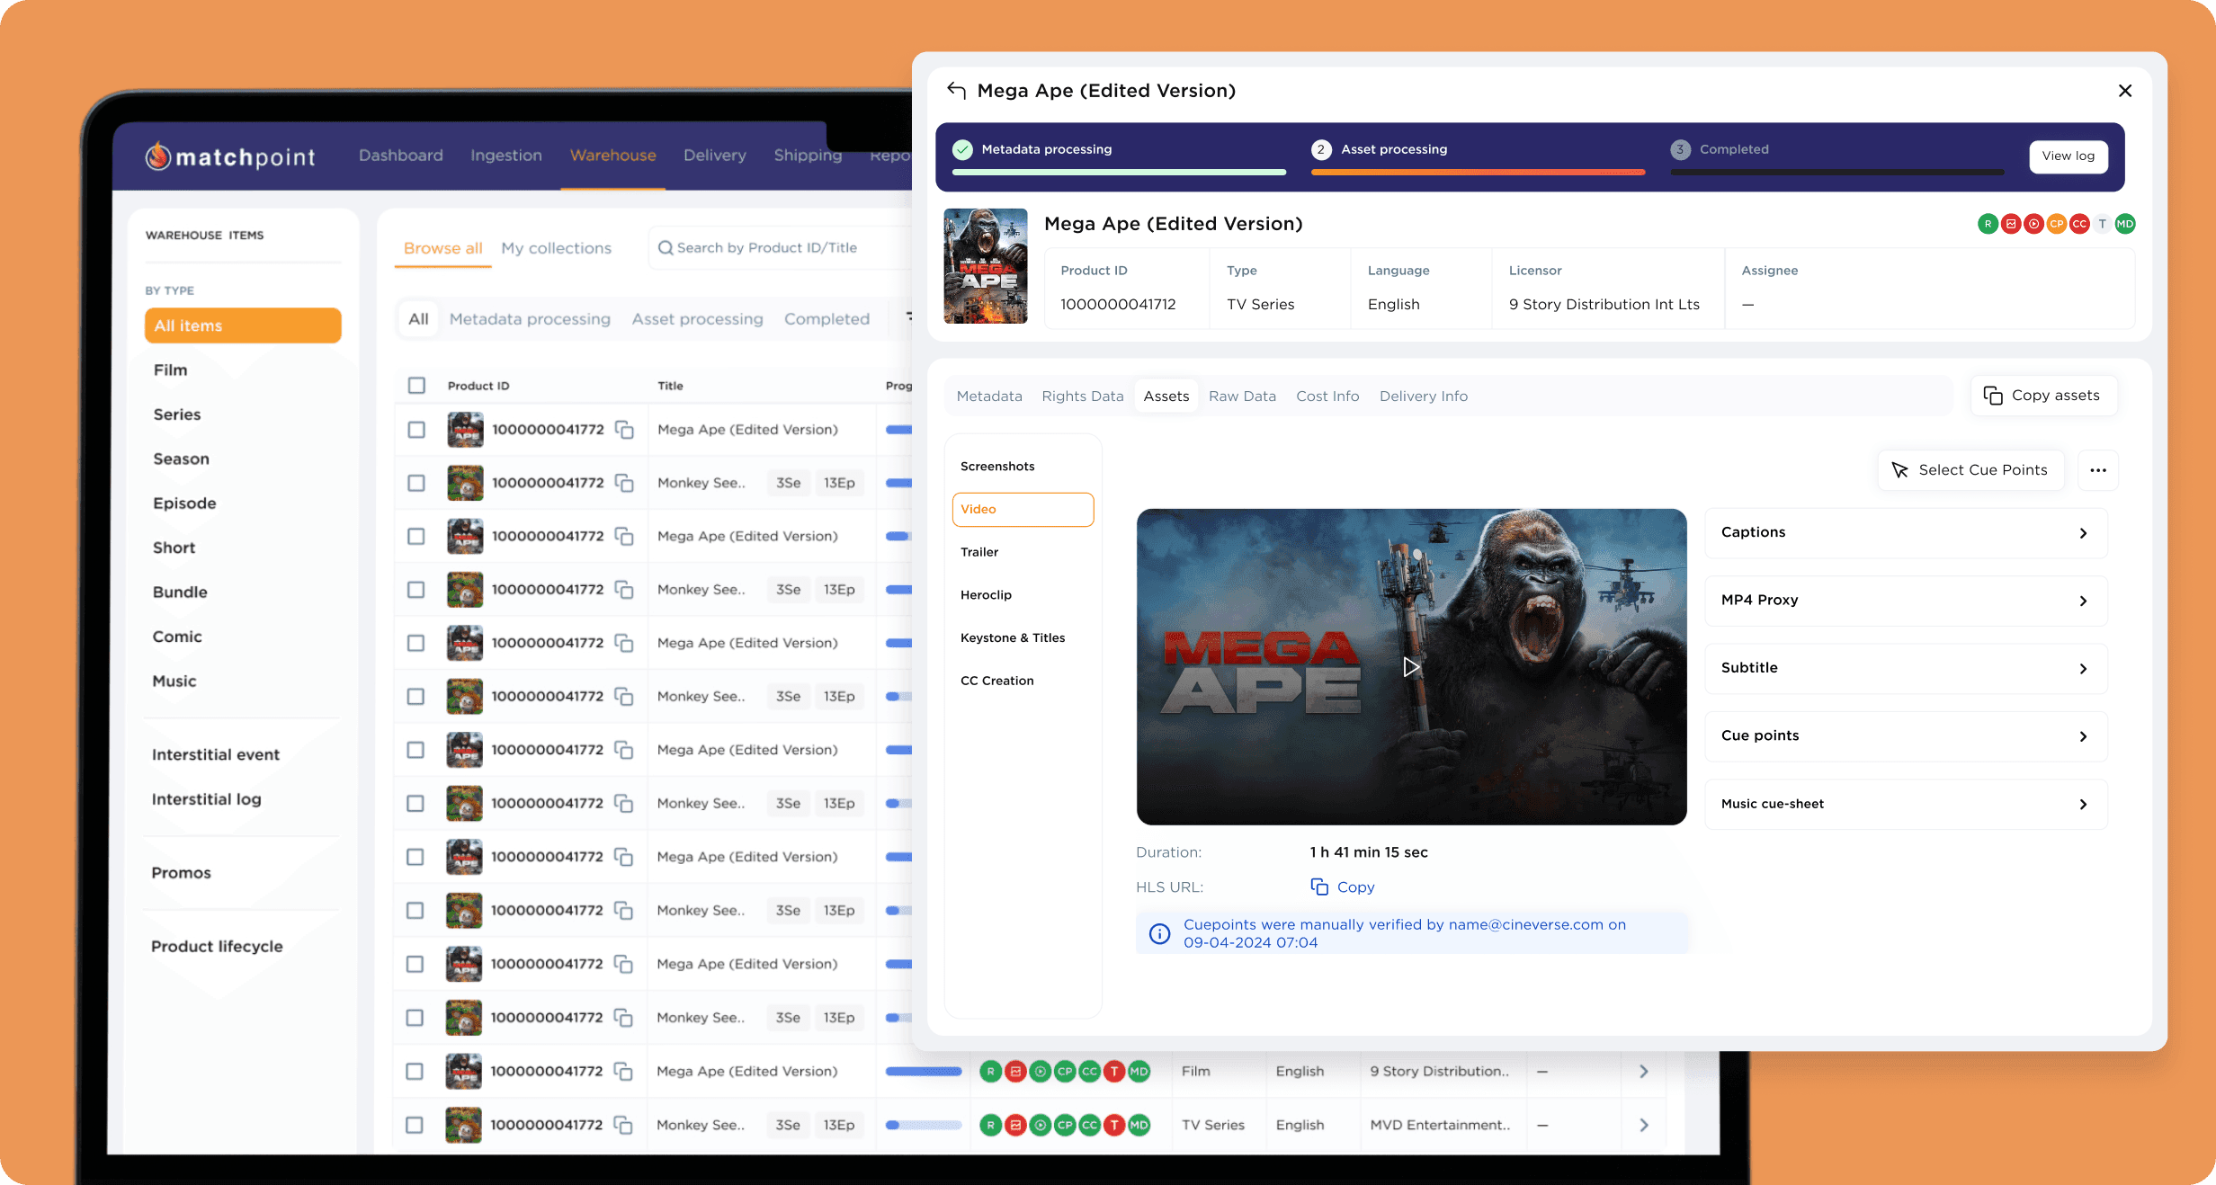Click the matchpoint flame logo
This screenshot has height=1185, width=2216.
[158, 156]
